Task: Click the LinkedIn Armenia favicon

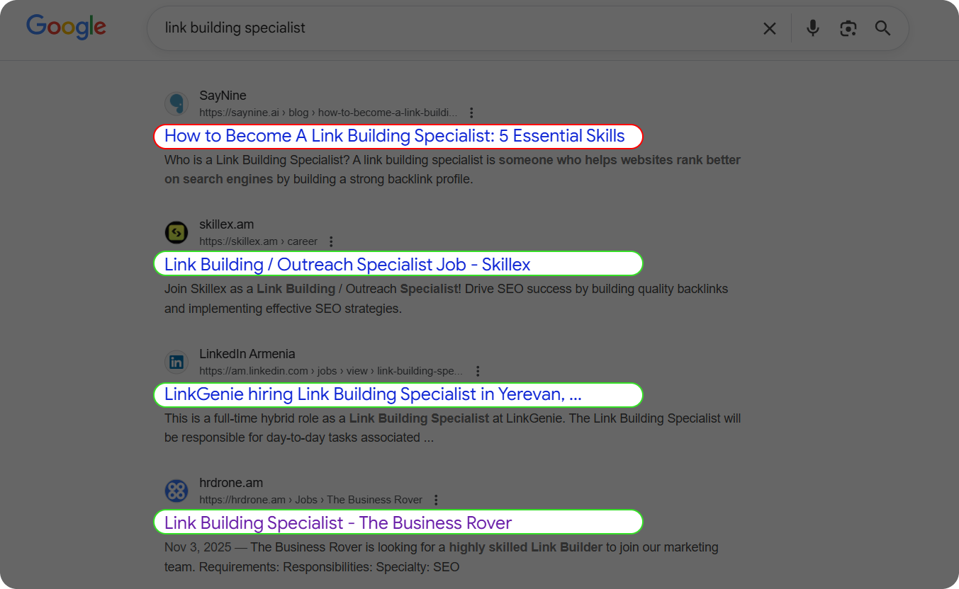Action: click(176, 362)
